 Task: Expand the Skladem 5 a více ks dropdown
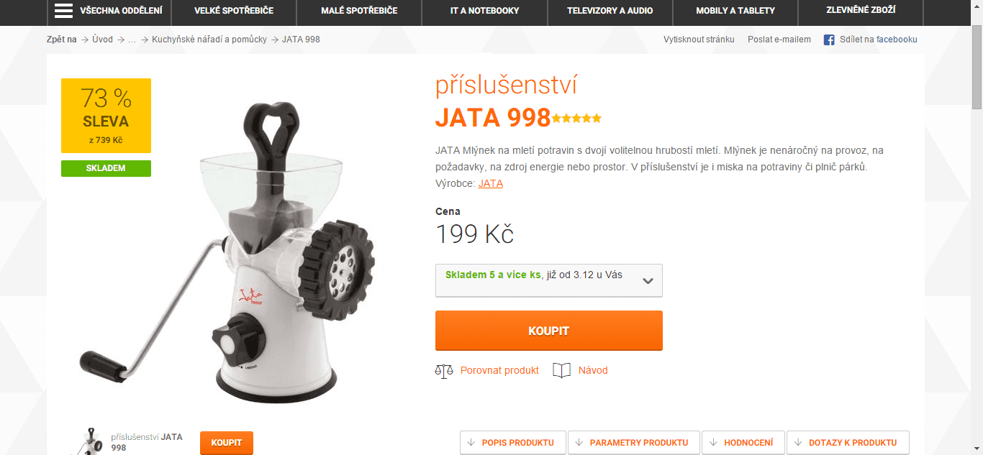pos(548,280)
